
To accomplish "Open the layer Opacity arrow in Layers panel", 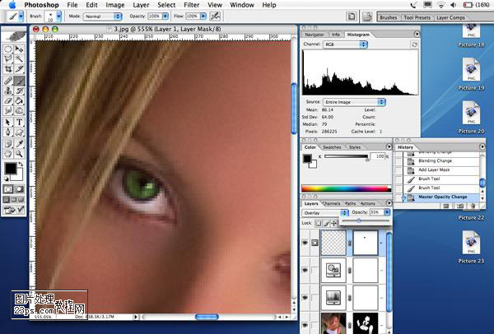I will tap(387, 212).
